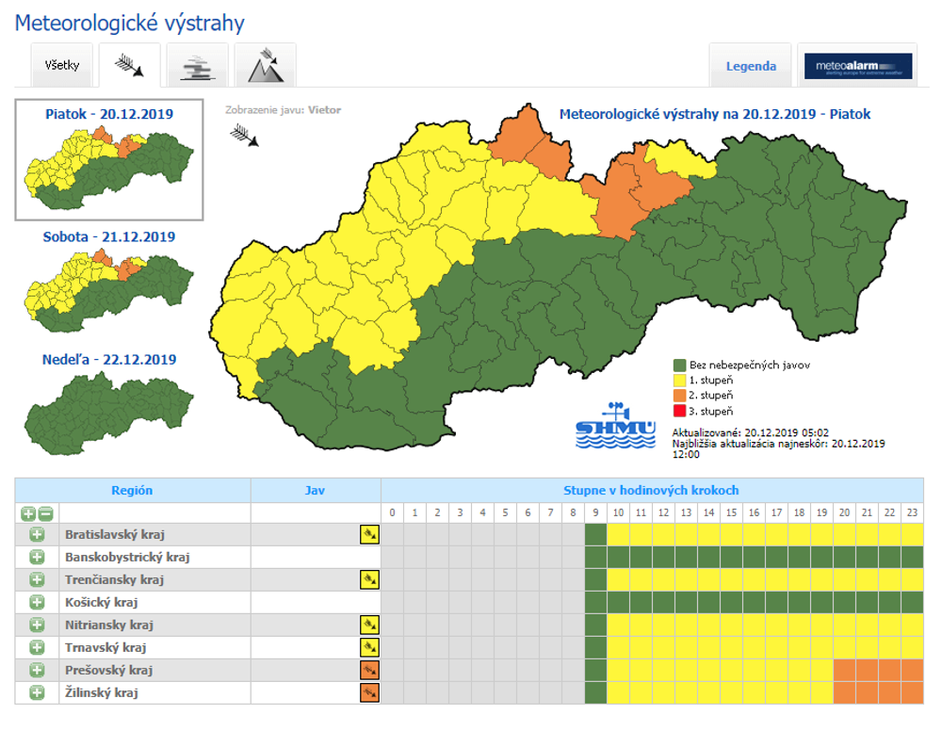Collapse all regions with green minus button

click(x=45, y=513)
